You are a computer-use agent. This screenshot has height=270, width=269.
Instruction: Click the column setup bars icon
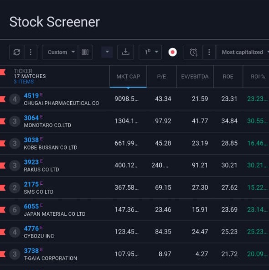coord(85,52)
